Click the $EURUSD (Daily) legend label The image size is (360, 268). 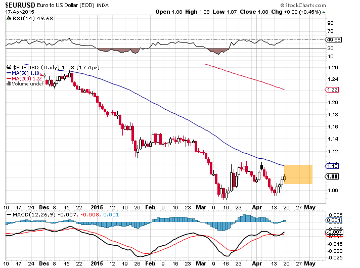pos(34,67)
